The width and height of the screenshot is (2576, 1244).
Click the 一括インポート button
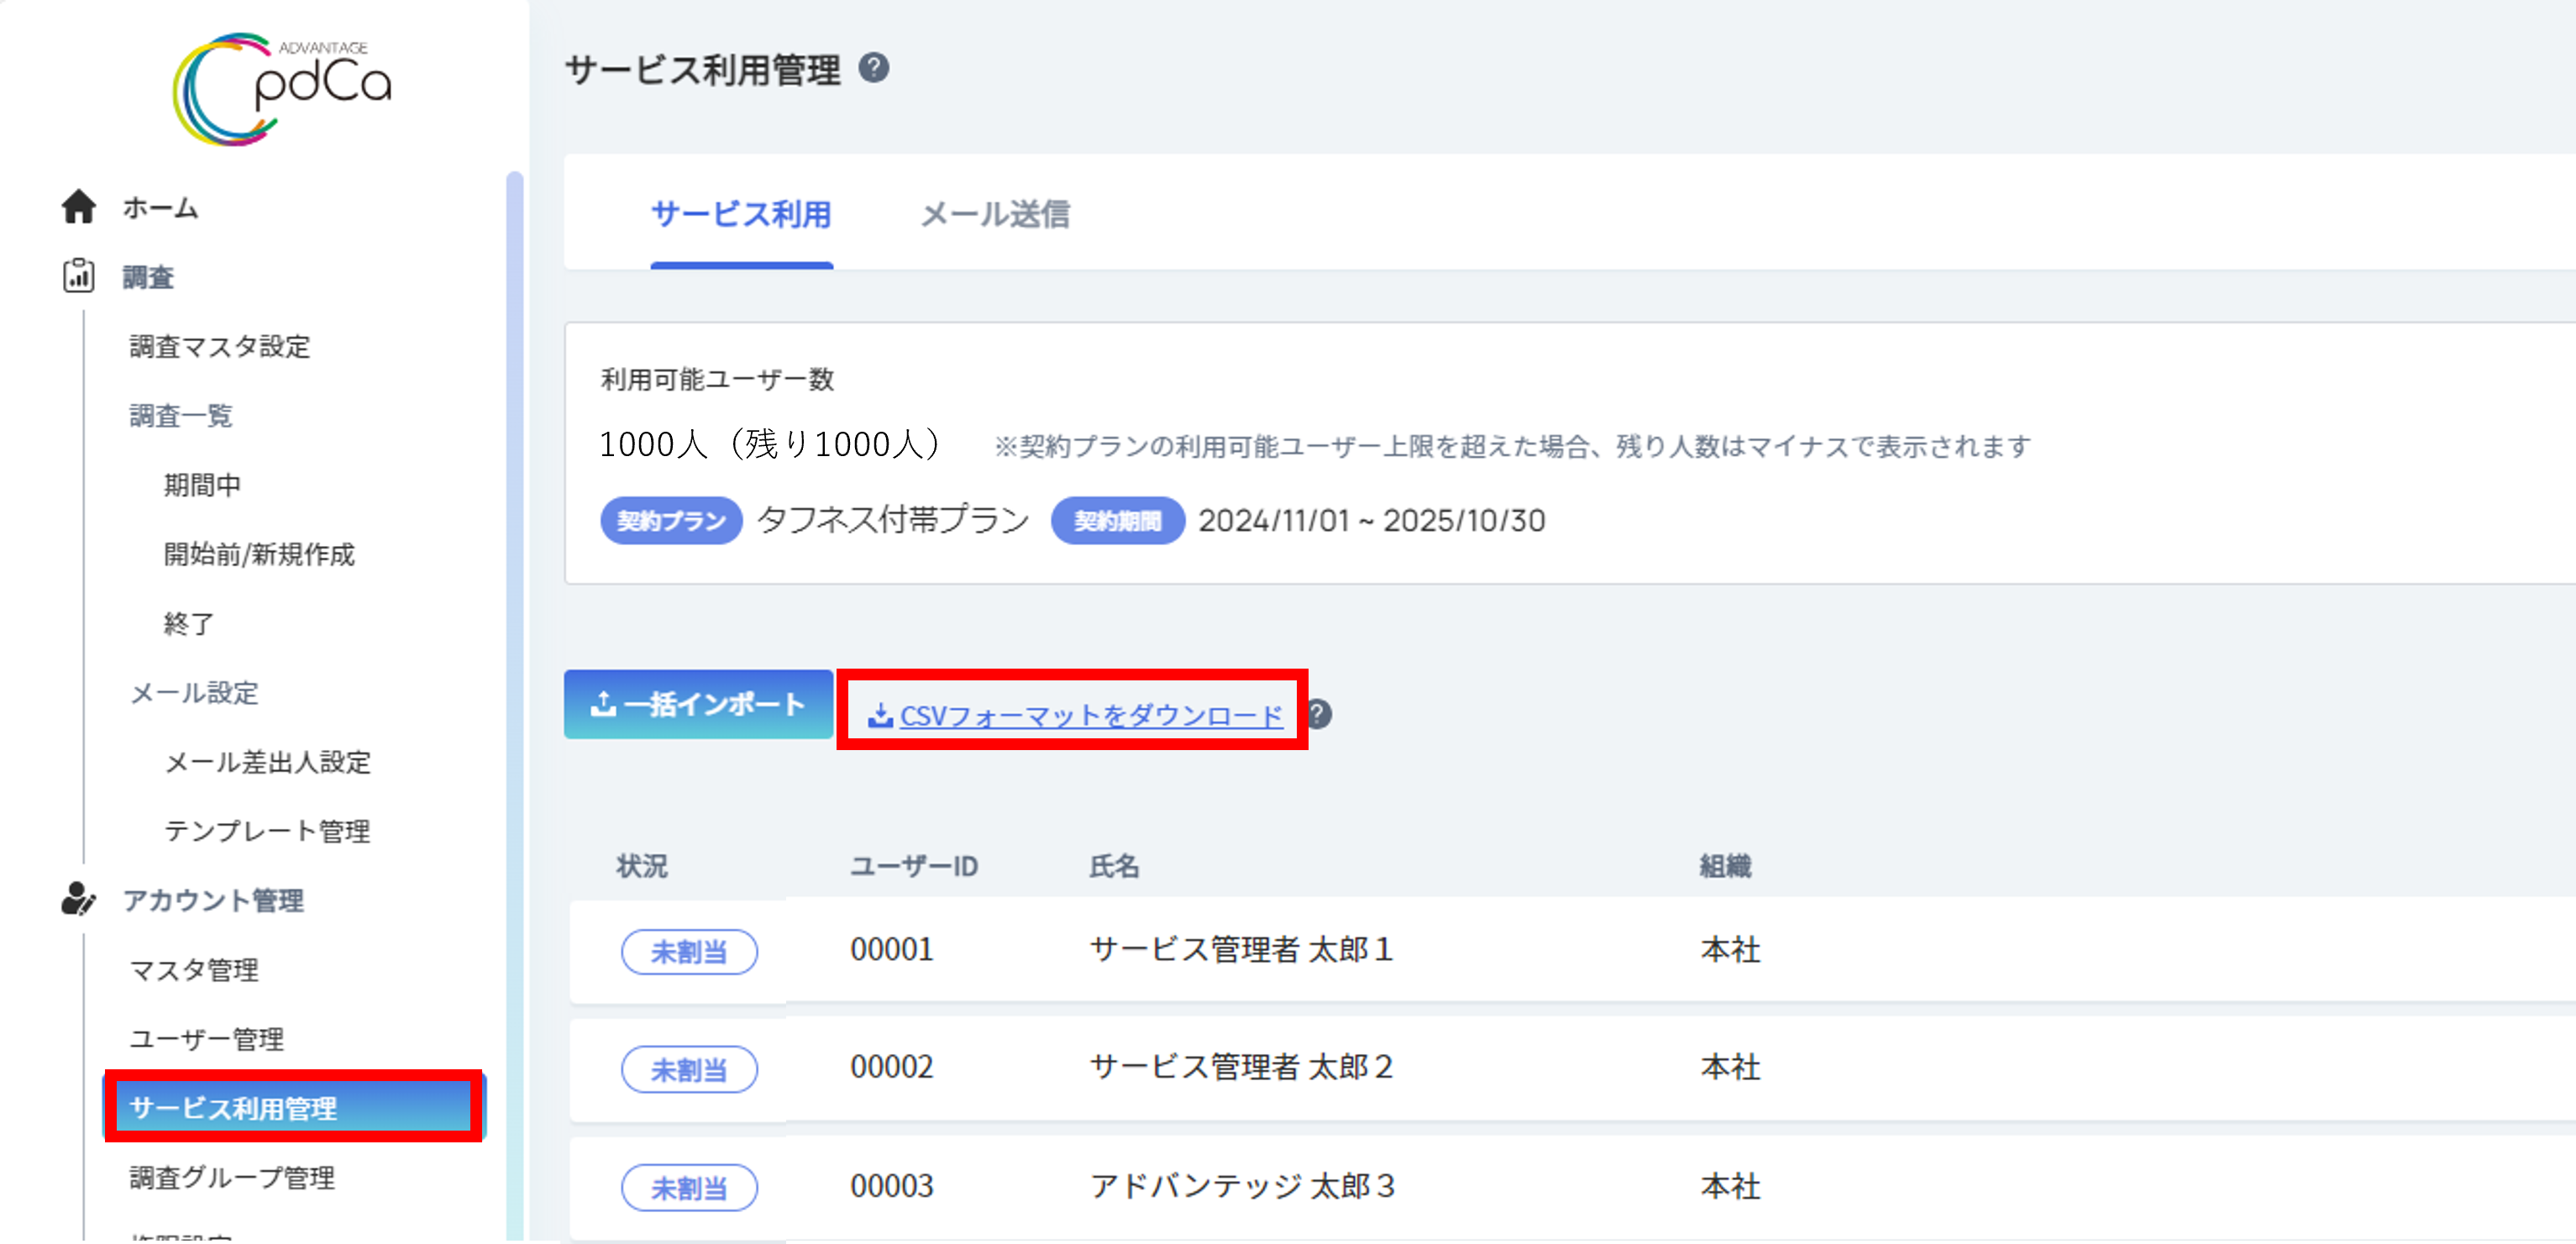(698, 704)
